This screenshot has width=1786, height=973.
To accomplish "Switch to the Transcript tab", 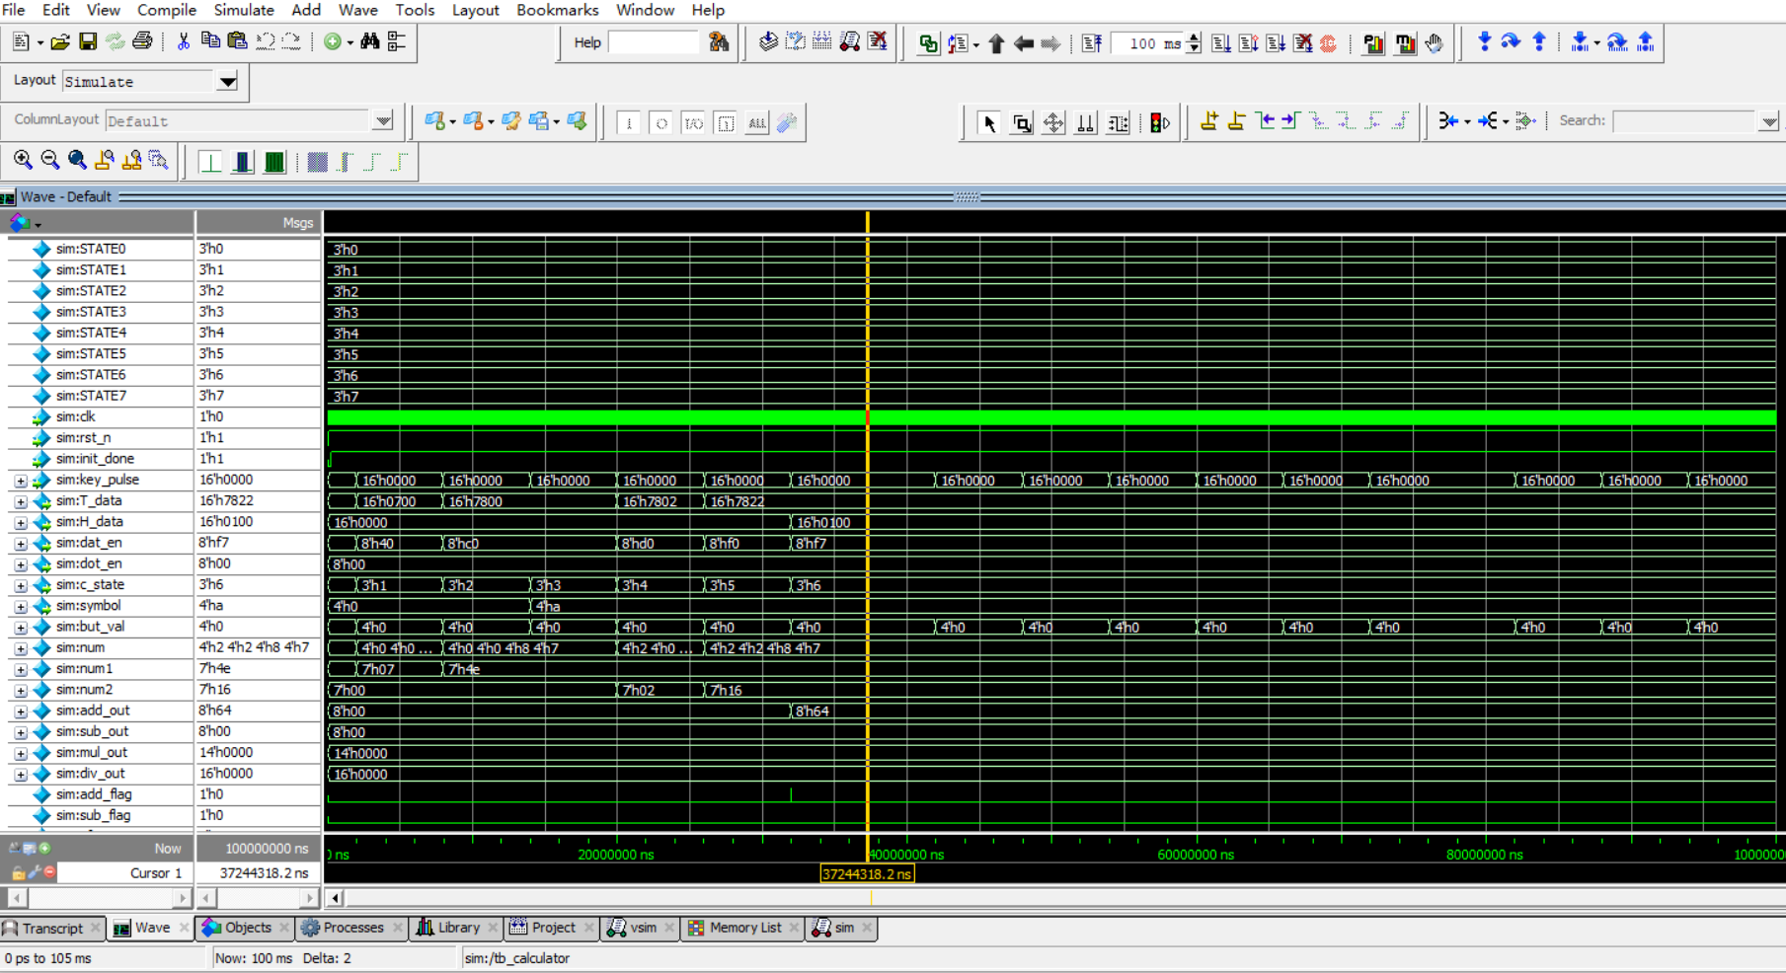I will point(52,928).
